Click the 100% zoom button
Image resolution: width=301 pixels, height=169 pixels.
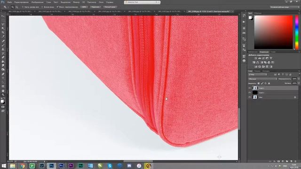84,7
